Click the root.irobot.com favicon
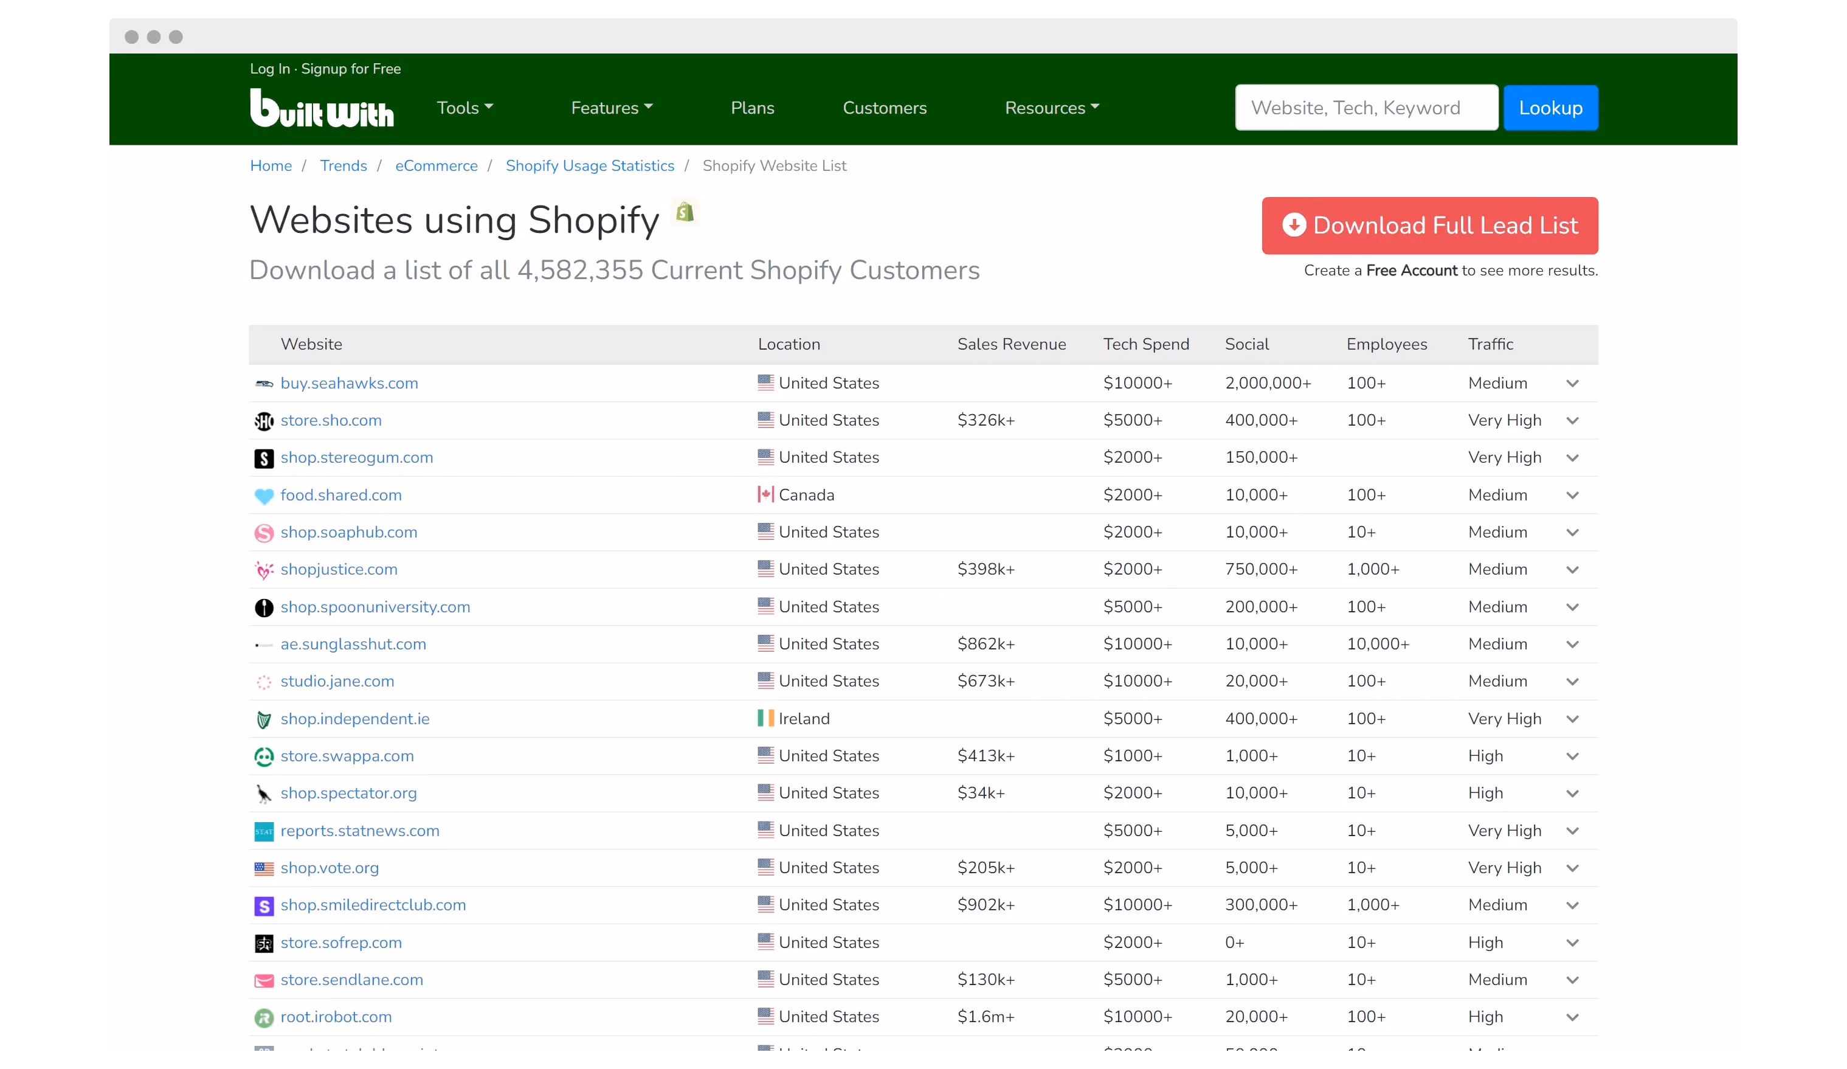The height and width of the screenshot is (1069, 1847). coord(264,1018)
